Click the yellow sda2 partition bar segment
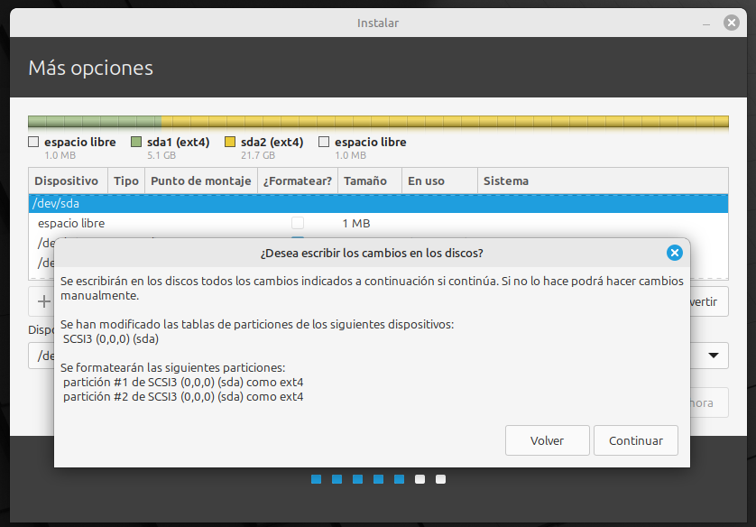 tap(444, 122)
